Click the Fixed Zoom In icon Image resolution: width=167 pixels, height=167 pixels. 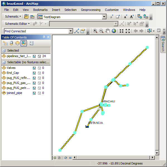(121, 31)
